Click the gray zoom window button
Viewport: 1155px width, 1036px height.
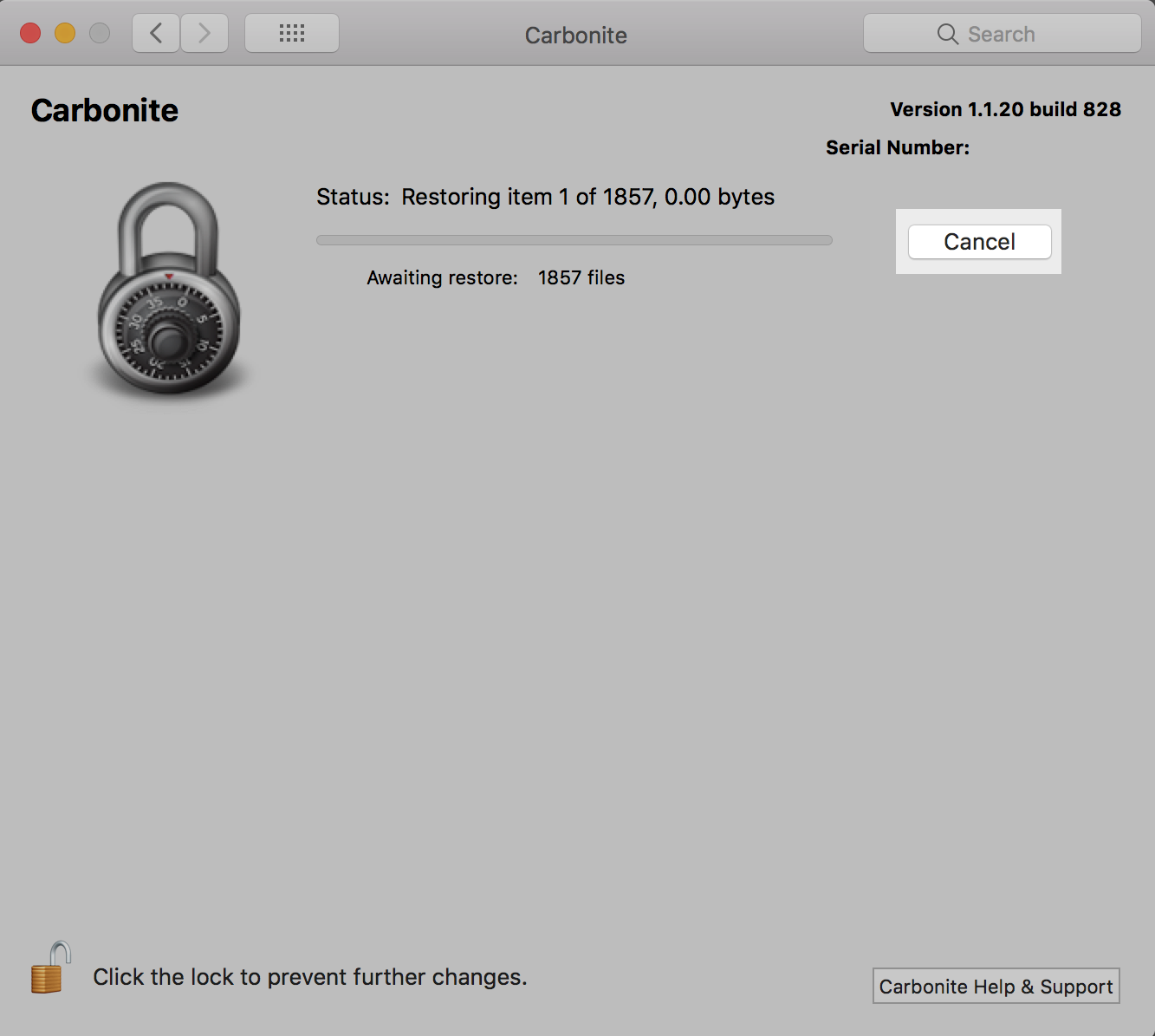pyautogui.click(x=100, y=34)
